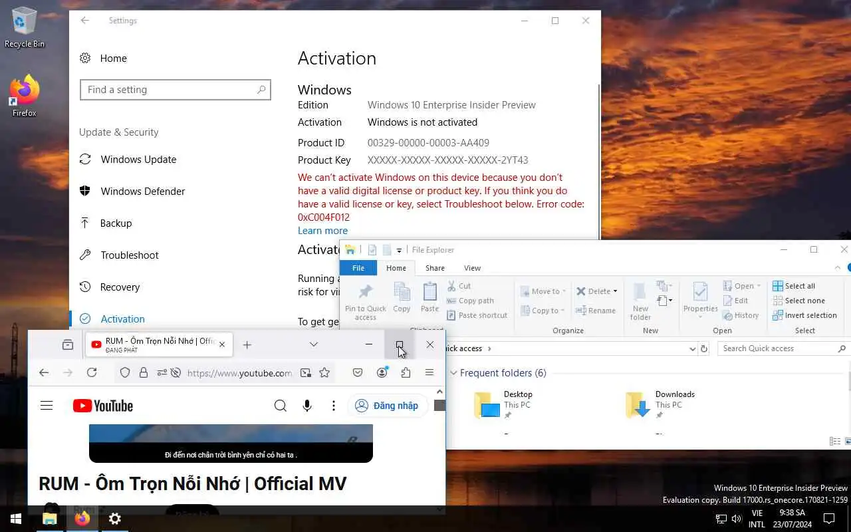Open the Learn more link

322,231
